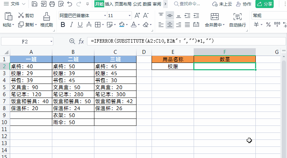The height and width of the screenshot is (158, 287).
Task: Click the Clear eraser icon
Action: (146, 24)
